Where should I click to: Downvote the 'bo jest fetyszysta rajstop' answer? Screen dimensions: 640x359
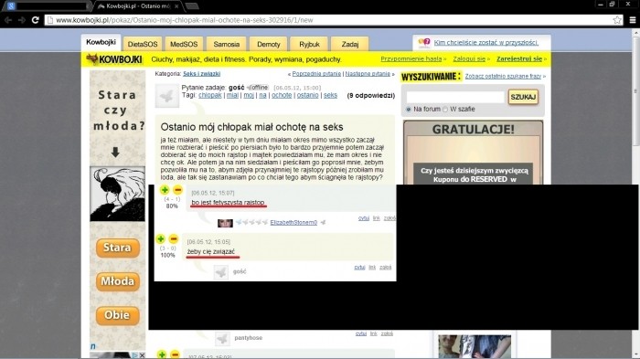[x=177, y=190]
